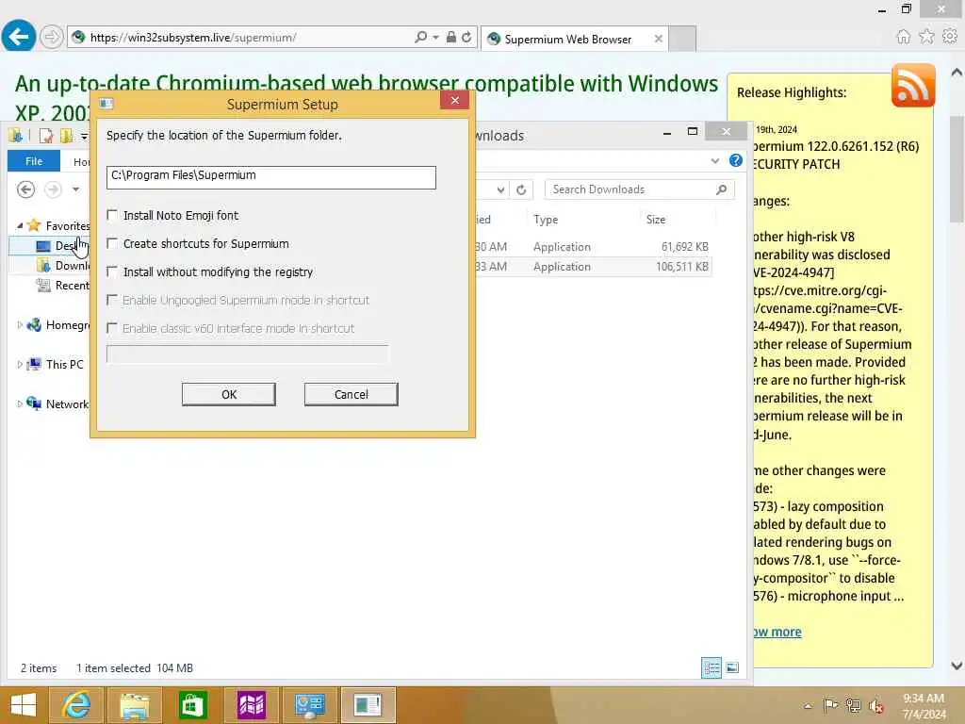Click Explorer quick access new folder icon

pyautogui.click(x=65, y=135)
